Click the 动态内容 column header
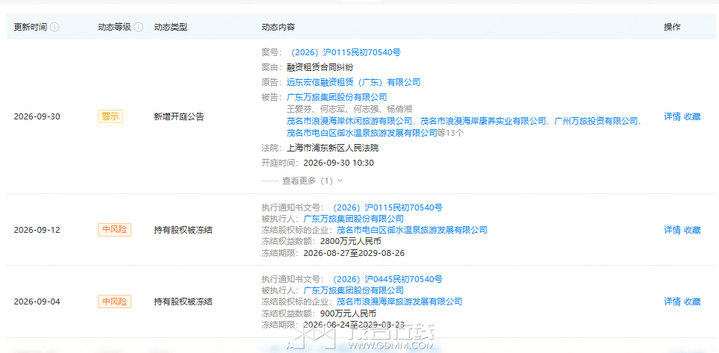The width and height of the screenshot is (719, 353). 278,27
